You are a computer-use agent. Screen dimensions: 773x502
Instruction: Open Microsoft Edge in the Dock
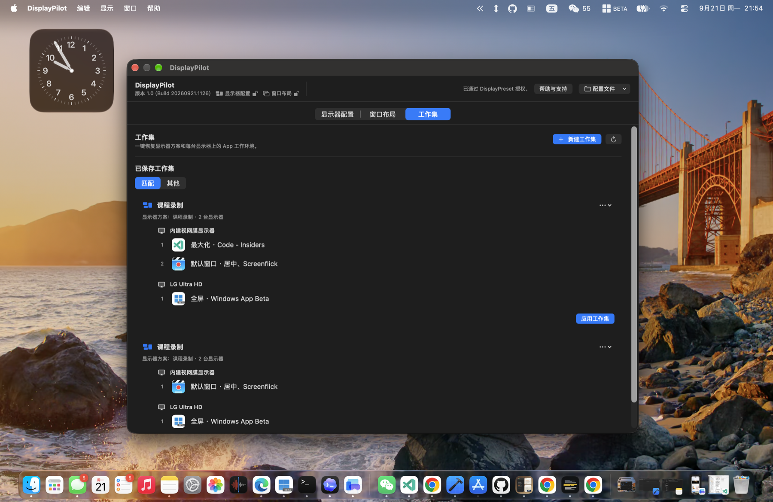(x=261, y=485)
